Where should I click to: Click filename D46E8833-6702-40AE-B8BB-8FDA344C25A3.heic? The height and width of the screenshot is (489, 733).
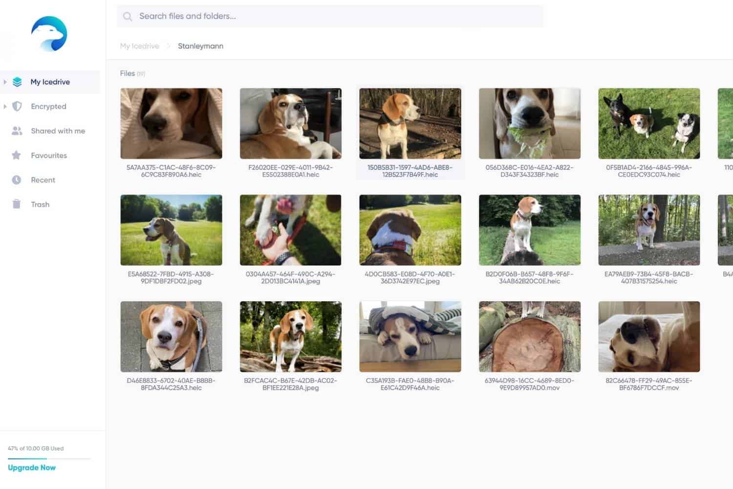click(x=171, y=384)
